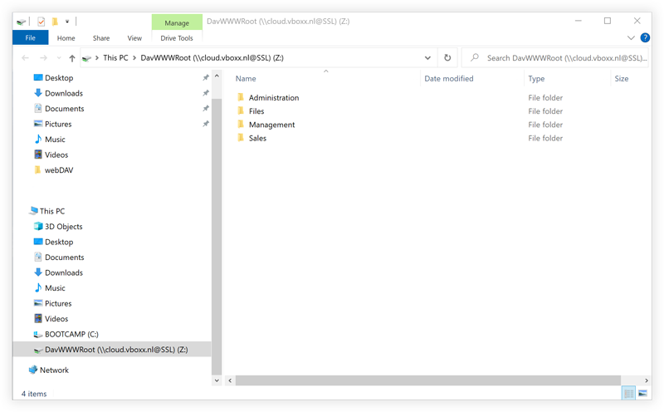Click the Properties quick access icon
Image resolution: width=664 pixels, height=412 pixels.
(41, 22)
